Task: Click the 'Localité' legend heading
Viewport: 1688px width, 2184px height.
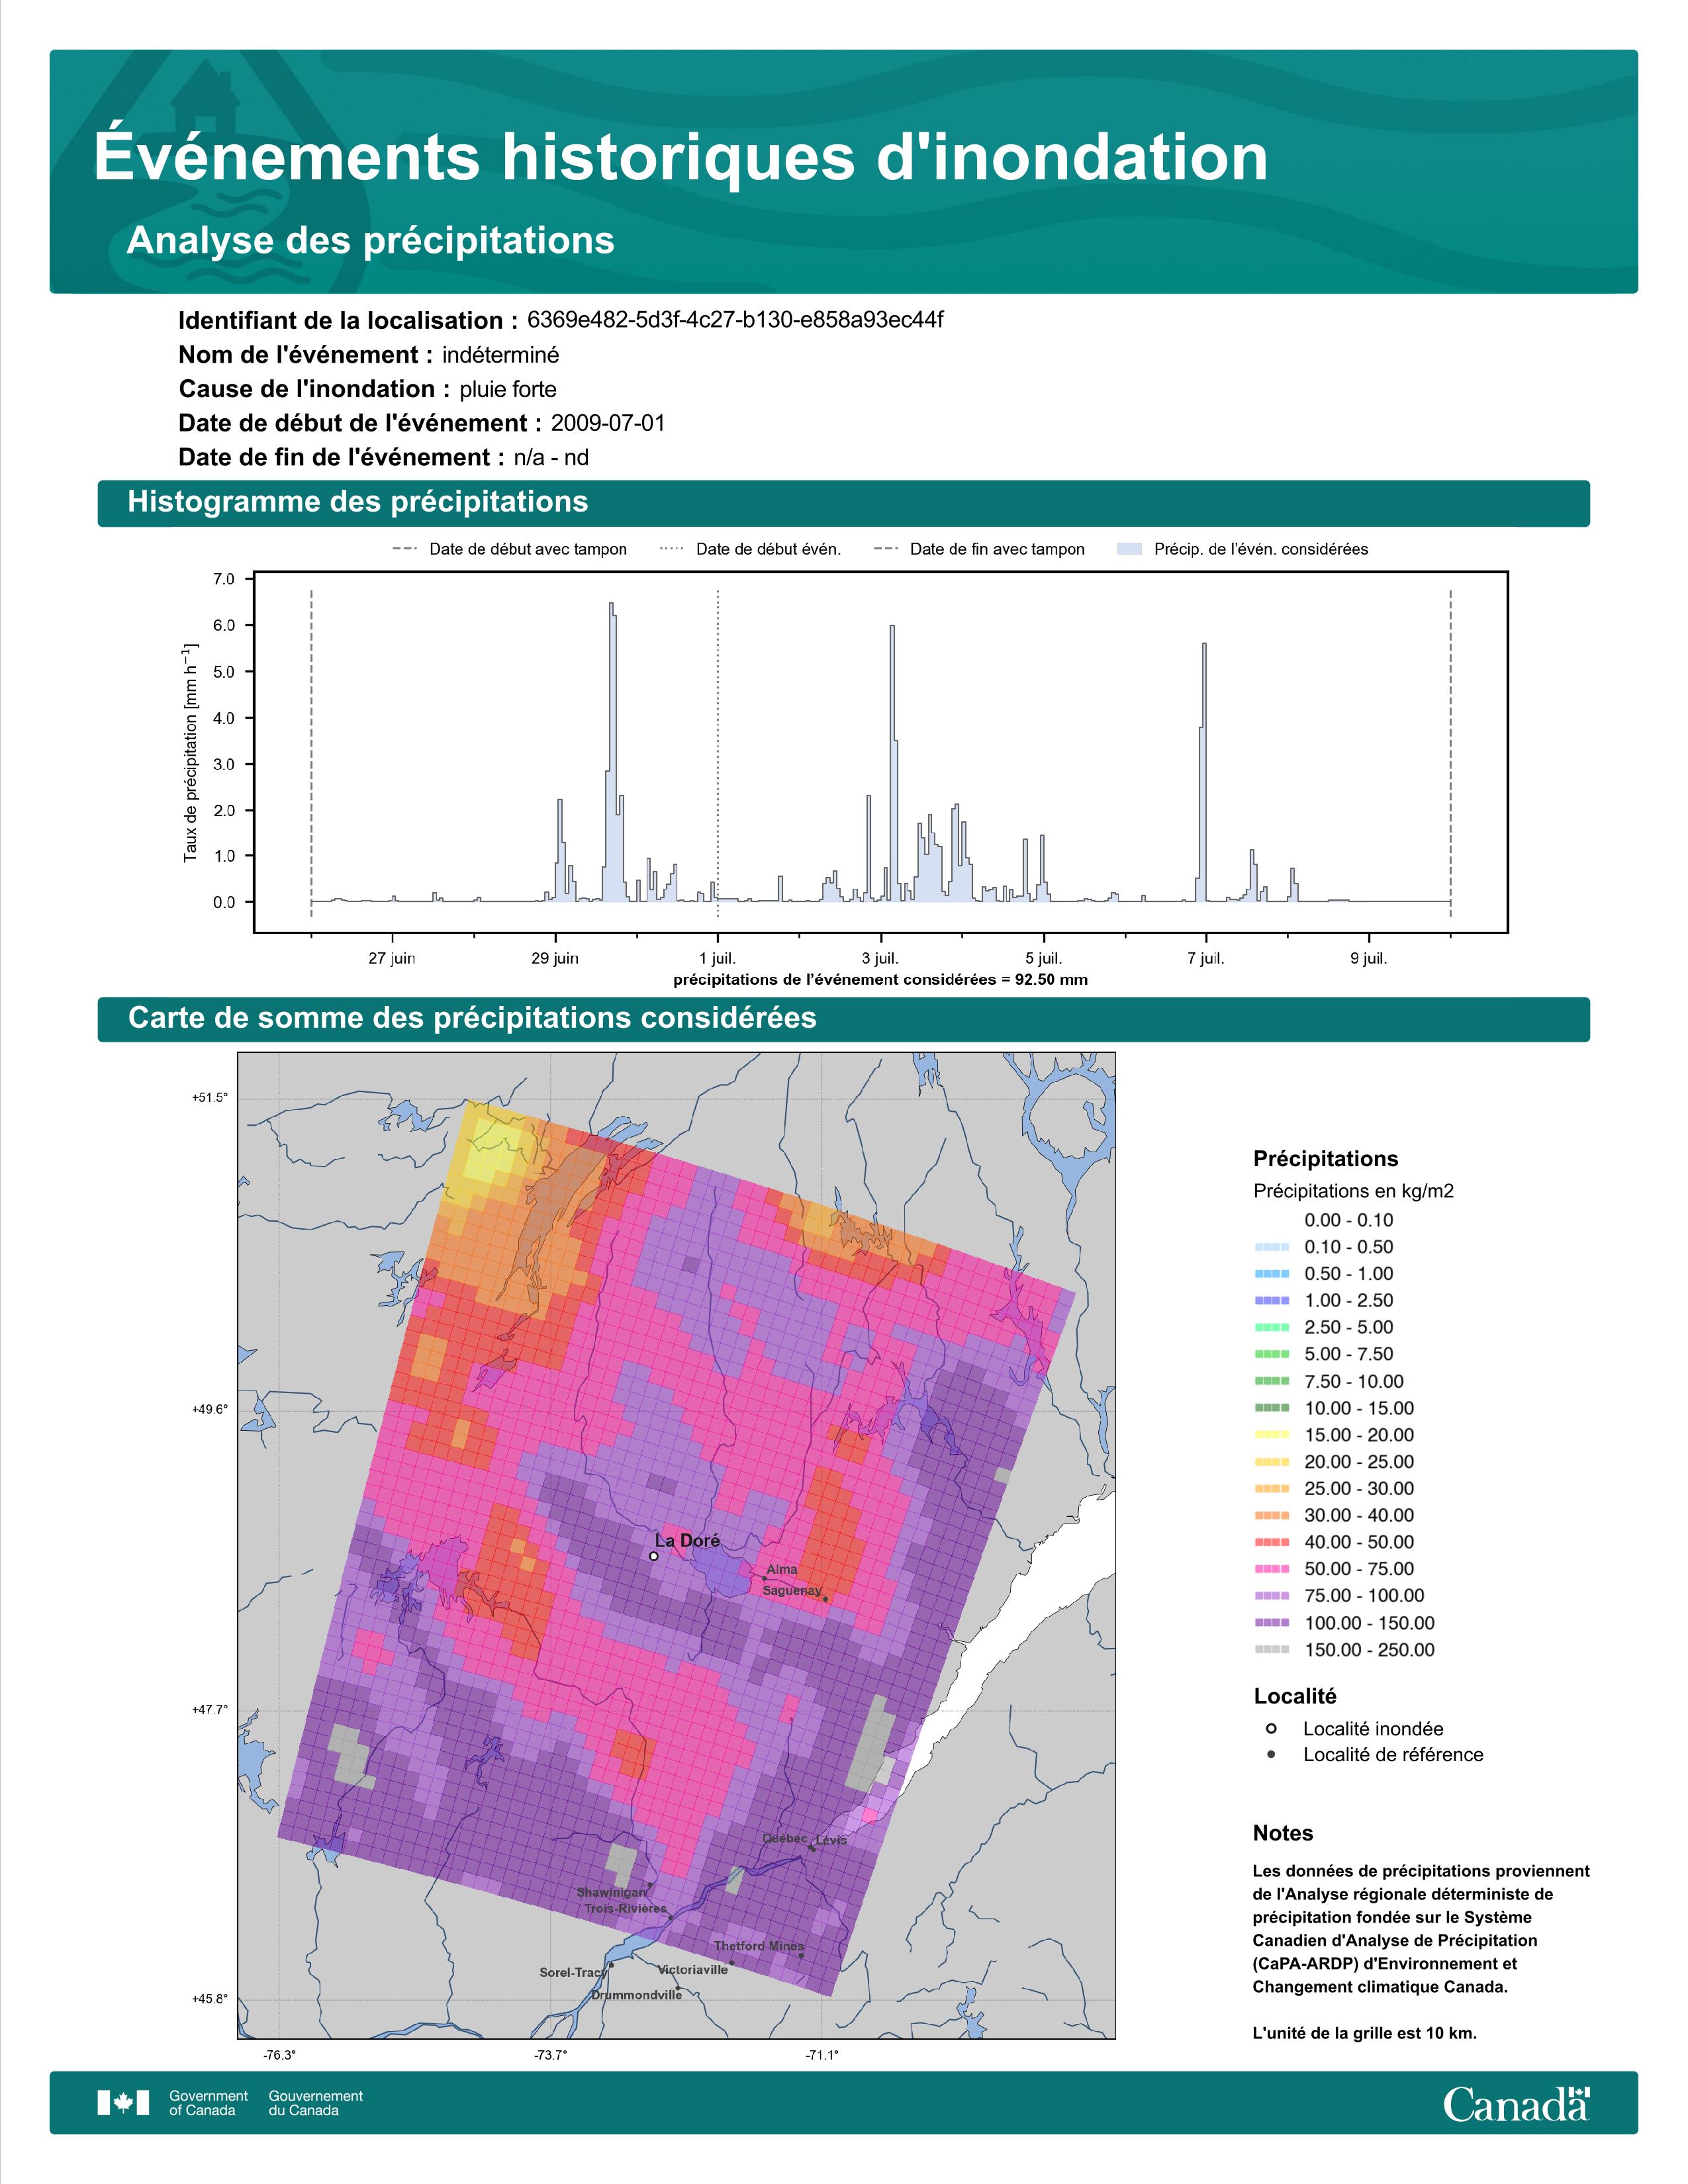Action: pos(1295,1696)
